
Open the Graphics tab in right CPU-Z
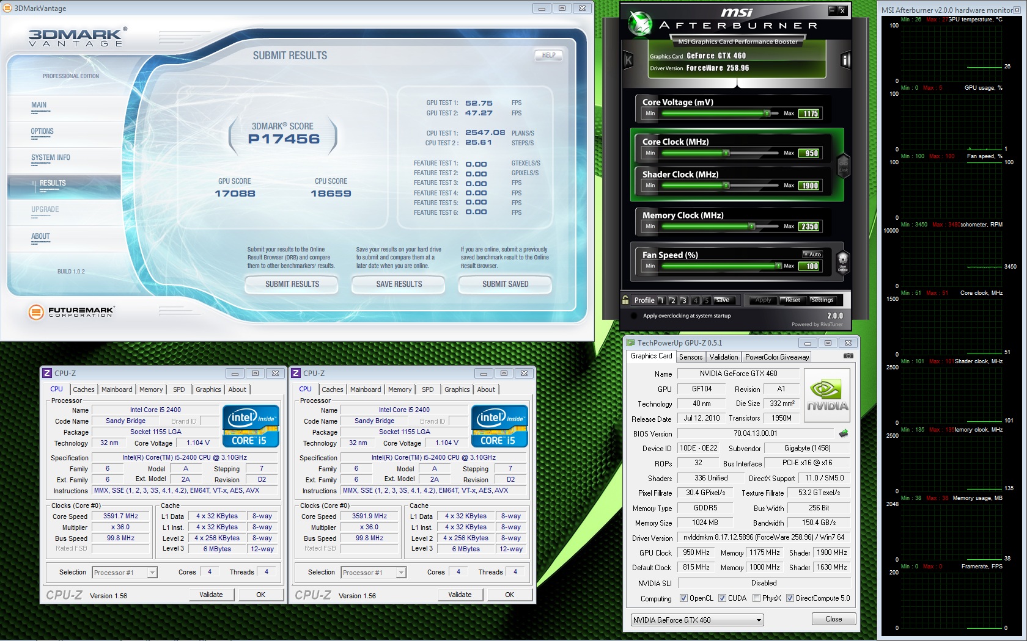coord(457,389)
